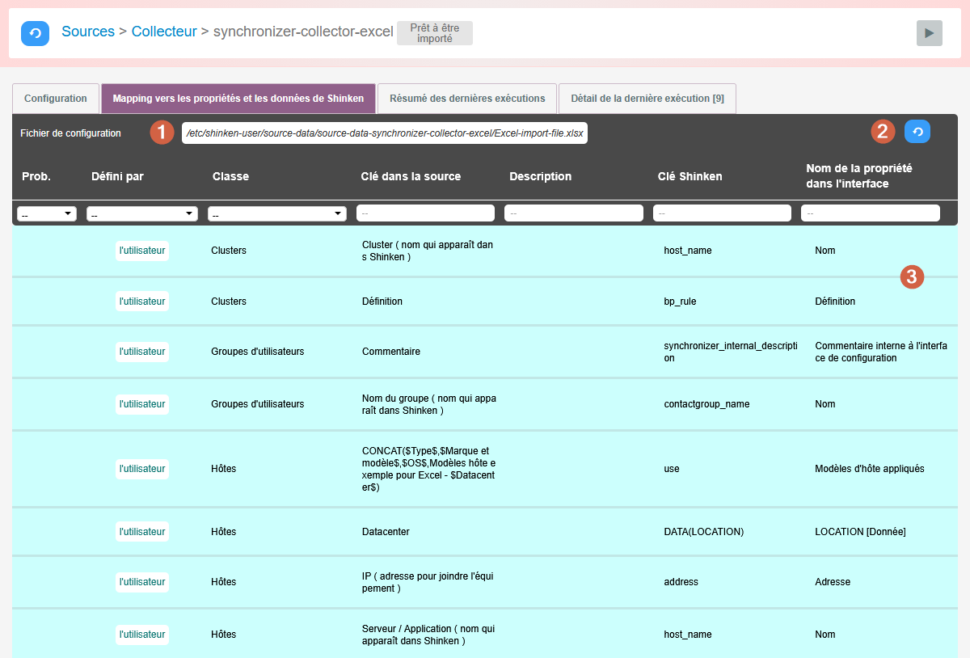Expand the Défini par filter dropdown
Image resolution: width=970 pixels, height=658 pixels.
(142, 214)
